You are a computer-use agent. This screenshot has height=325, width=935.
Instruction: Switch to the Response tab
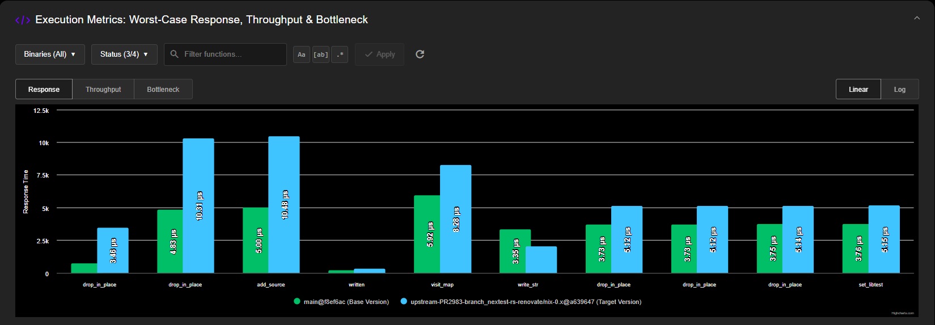(44, 90)
